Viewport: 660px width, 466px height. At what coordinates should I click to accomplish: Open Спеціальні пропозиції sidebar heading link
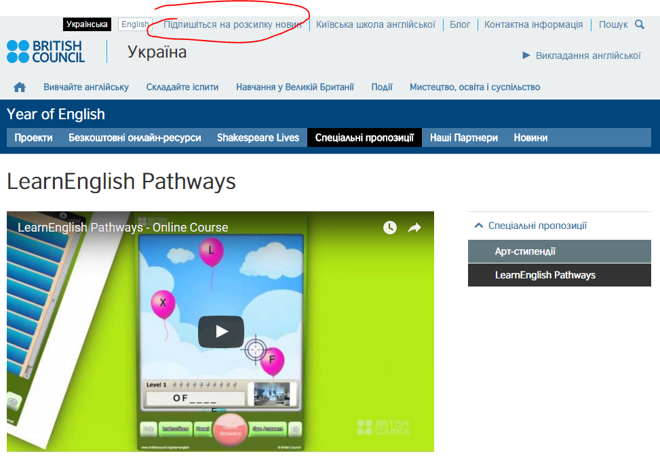click(537, 226)
